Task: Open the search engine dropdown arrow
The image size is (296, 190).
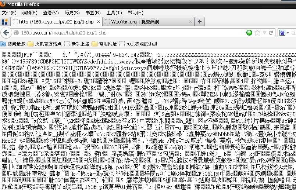Action: click(x=288, y=33)
